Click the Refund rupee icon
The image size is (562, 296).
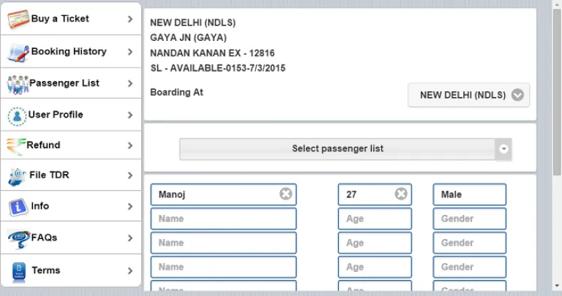coord(16,146)
